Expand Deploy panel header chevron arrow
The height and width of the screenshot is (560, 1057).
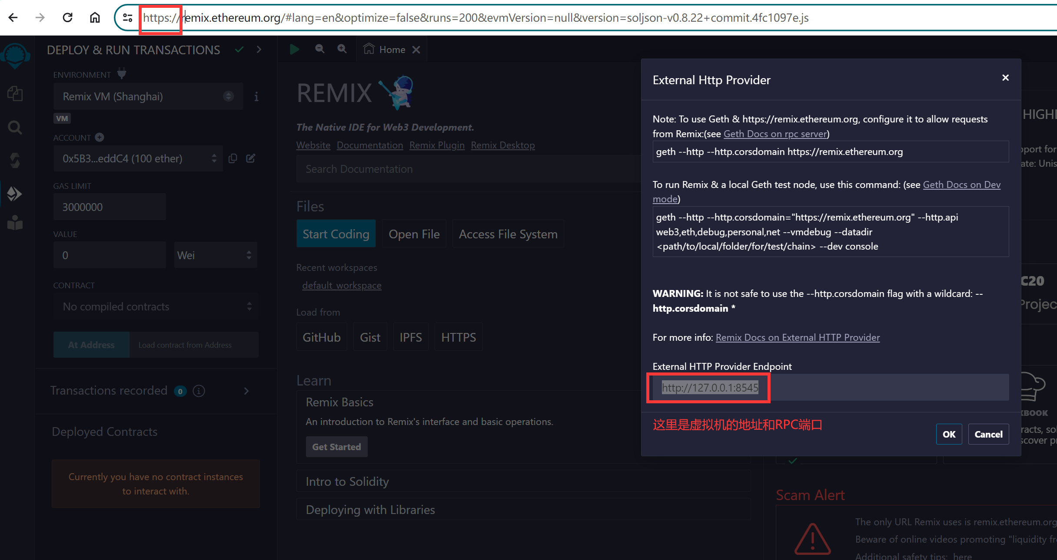[x=259, y=50]
